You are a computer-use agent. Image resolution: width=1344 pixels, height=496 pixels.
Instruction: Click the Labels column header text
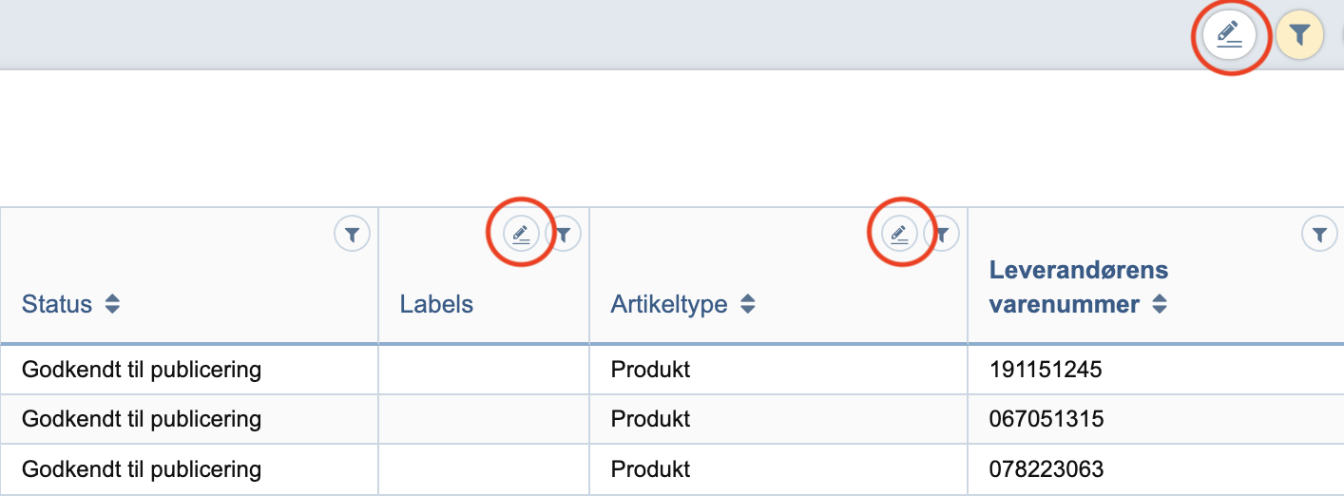pos(436,305)
